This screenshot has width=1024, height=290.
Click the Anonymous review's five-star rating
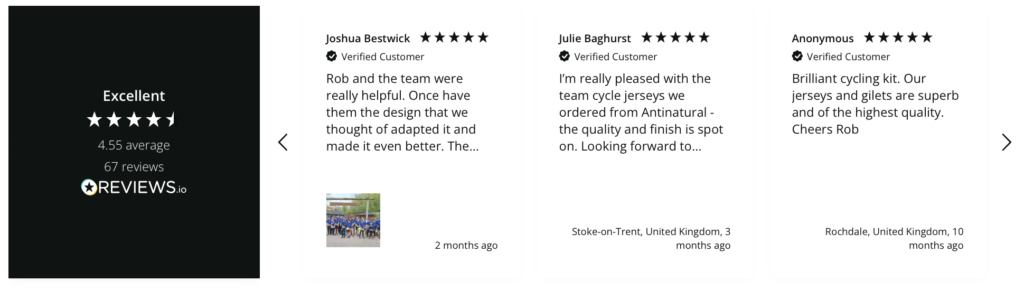[898, 38]
